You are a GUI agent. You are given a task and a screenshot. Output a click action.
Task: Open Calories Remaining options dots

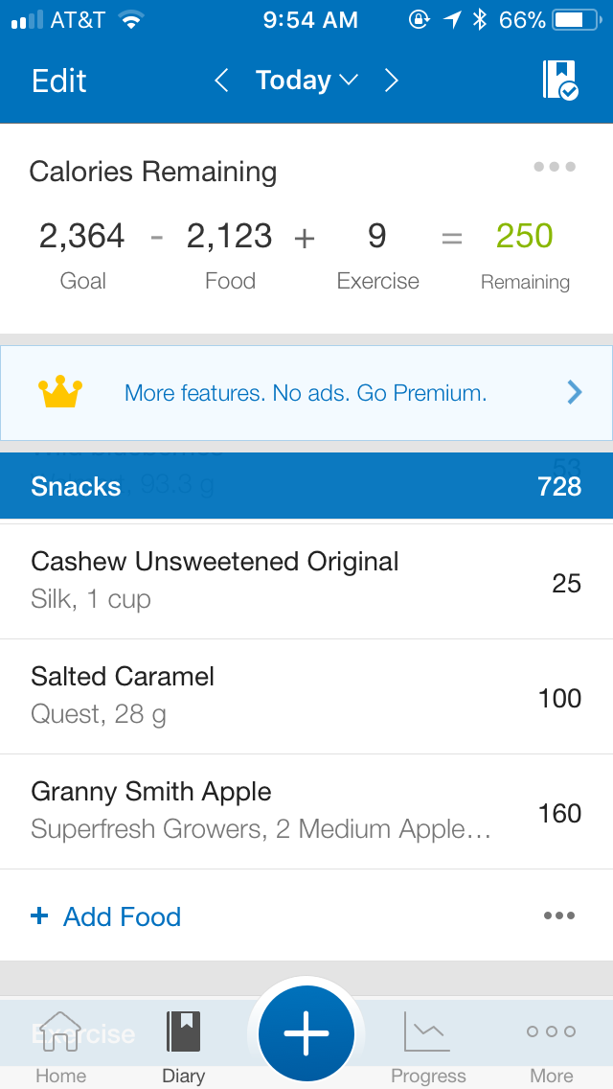[x=555, y=168]
